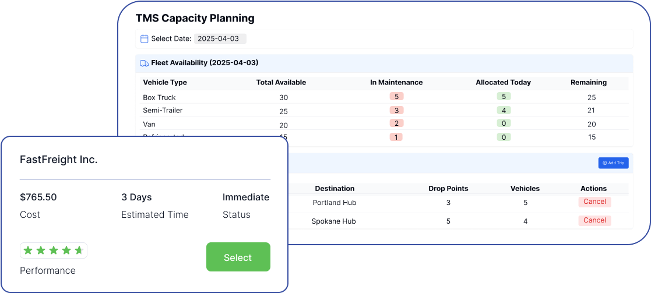Click the Semi-Trailer row label
This screenshot has width=651, height=293.
pos(163,111)
